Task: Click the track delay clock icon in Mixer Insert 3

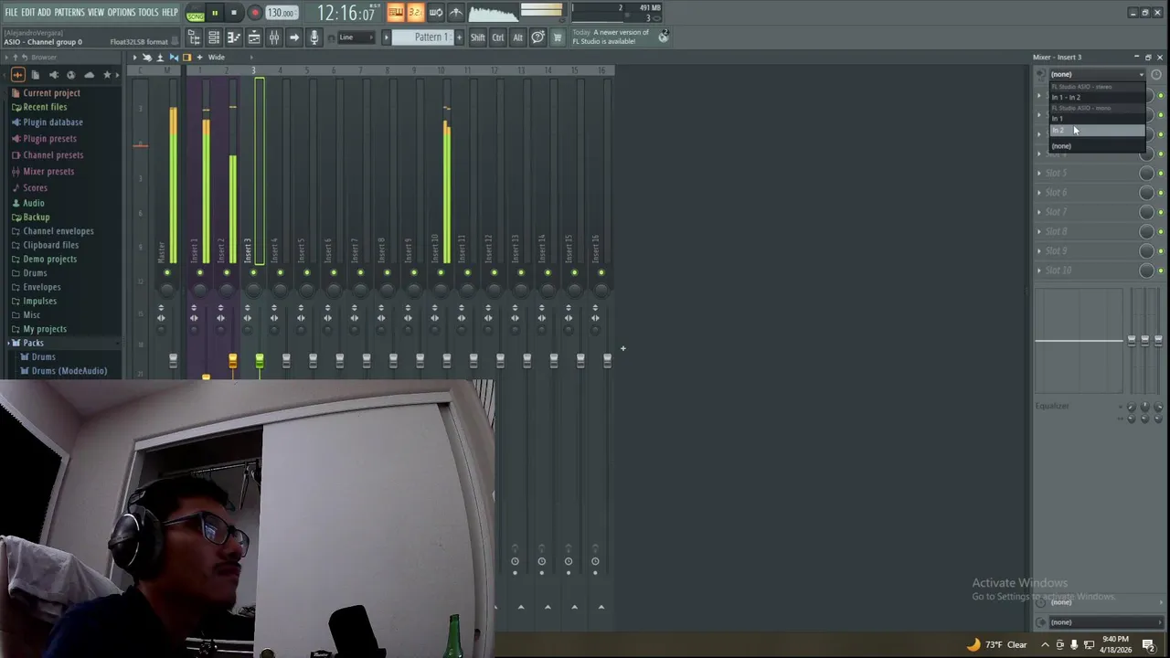Action: coord(1156,74)
